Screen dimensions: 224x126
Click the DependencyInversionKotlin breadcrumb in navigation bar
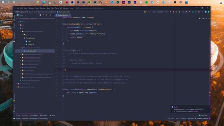pyautogui.click(x=46, y=12)
